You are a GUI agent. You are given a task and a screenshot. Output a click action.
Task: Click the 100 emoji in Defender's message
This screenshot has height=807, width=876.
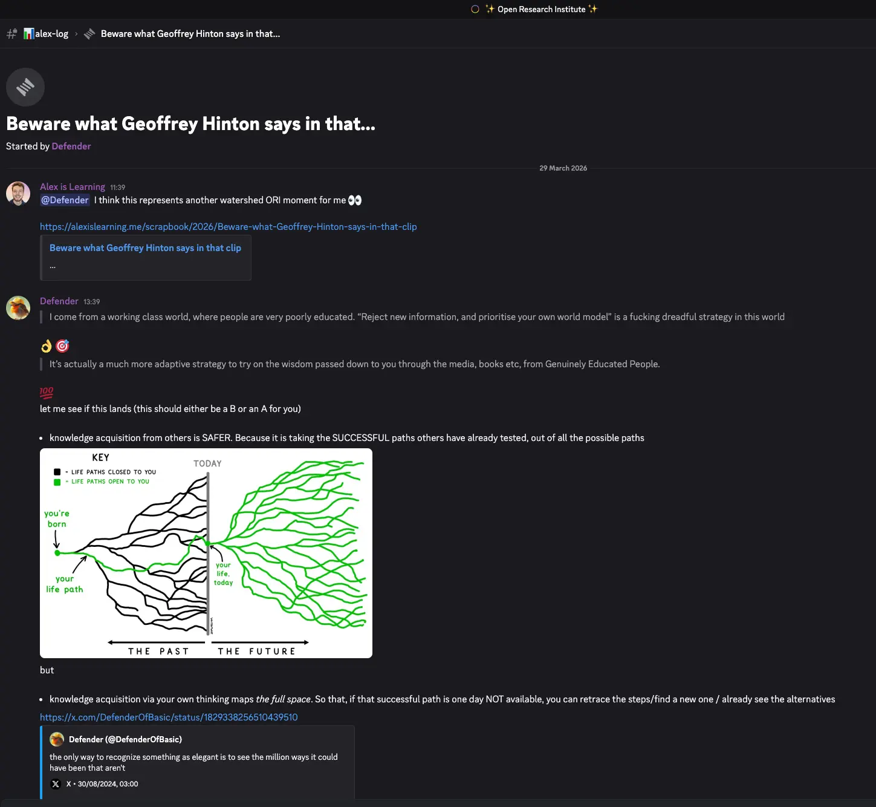click(x=47, y=393)
